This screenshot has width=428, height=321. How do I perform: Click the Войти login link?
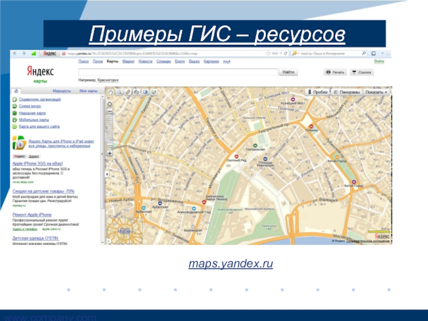379,62
